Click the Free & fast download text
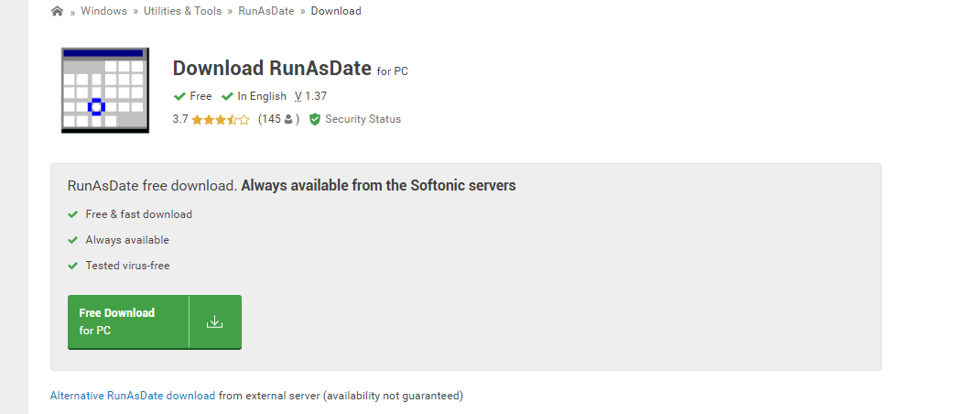This screenshot has height=414, width=953. (138, 214)
